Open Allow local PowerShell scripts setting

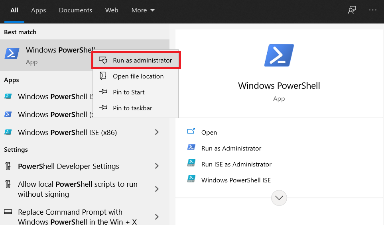click(x=78, y=189)
